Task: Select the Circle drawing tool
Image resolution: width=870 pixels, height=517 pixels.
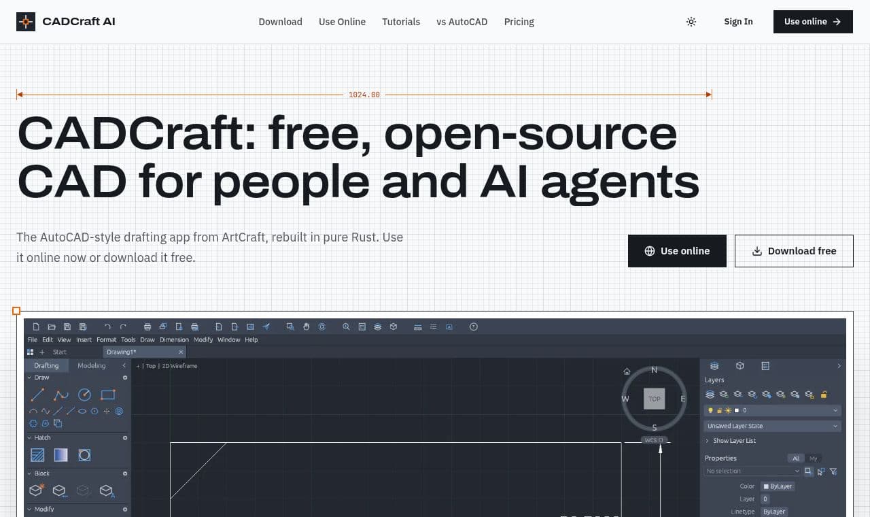Action: (x=84, y=395)
